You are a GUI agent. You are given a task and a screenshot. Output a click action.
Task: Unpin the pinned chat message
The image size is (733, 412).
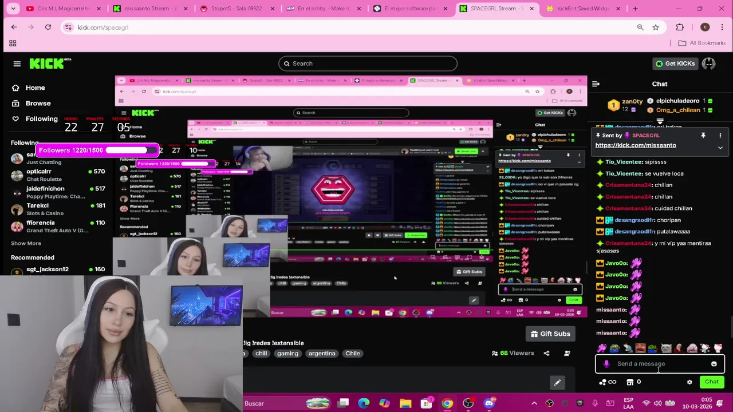point(703,136)
